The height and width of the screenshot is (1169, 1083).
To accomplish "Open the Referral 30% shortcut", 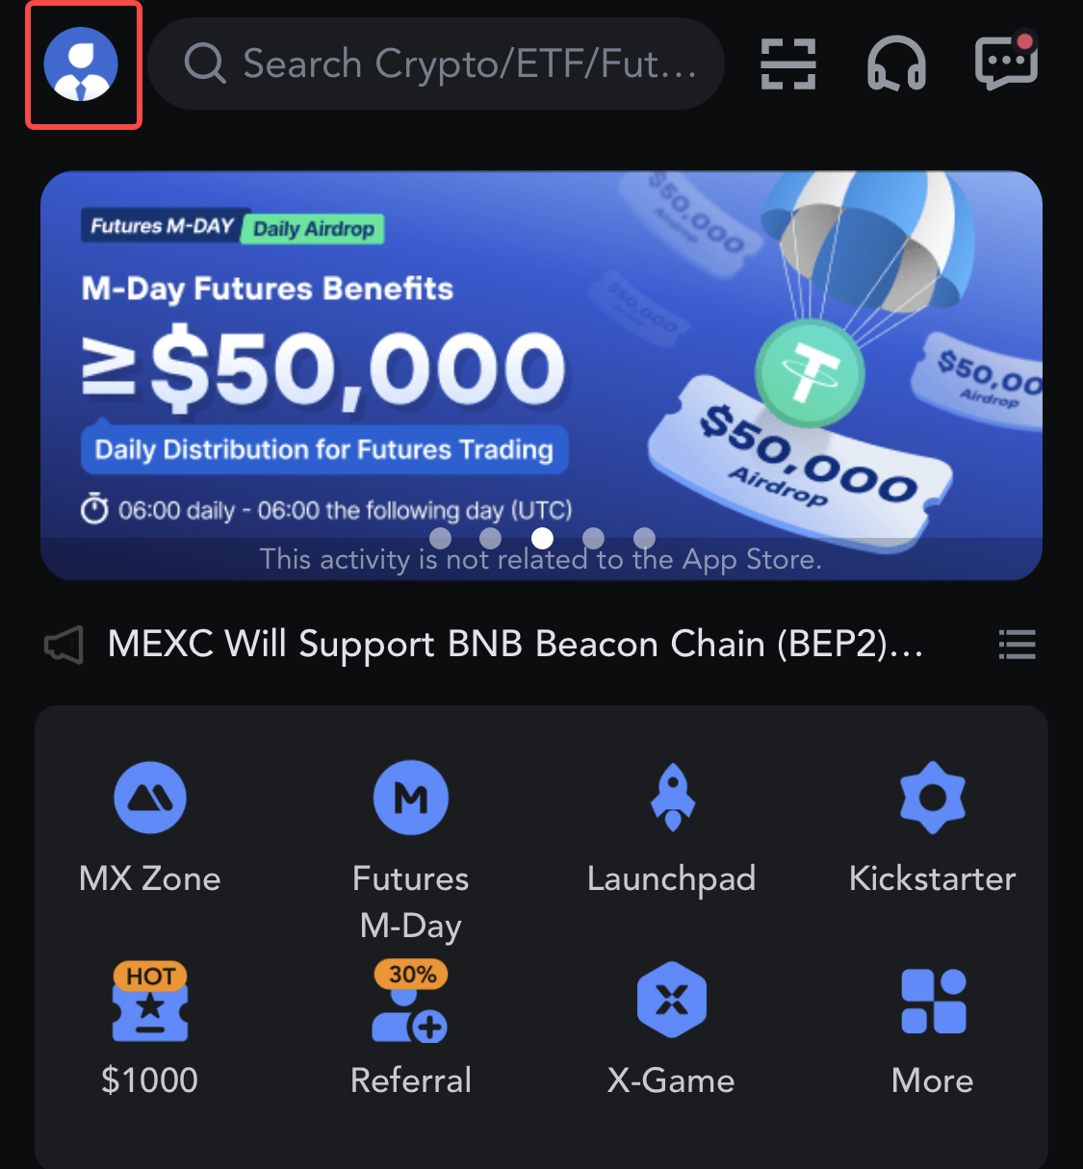I will [411, 1029].
